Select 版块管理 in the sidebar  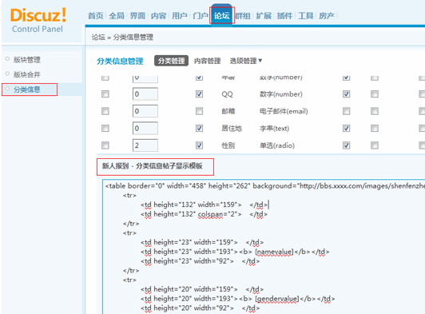tap(27, 60)
